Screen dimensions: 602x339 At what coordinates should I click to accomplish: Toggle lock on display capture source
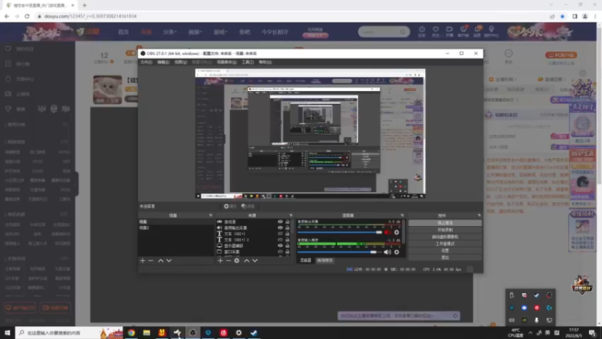click(287, 246)
